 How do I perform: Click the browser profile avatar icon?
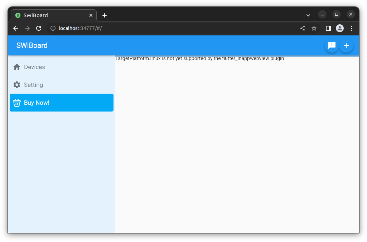[339, 28]
